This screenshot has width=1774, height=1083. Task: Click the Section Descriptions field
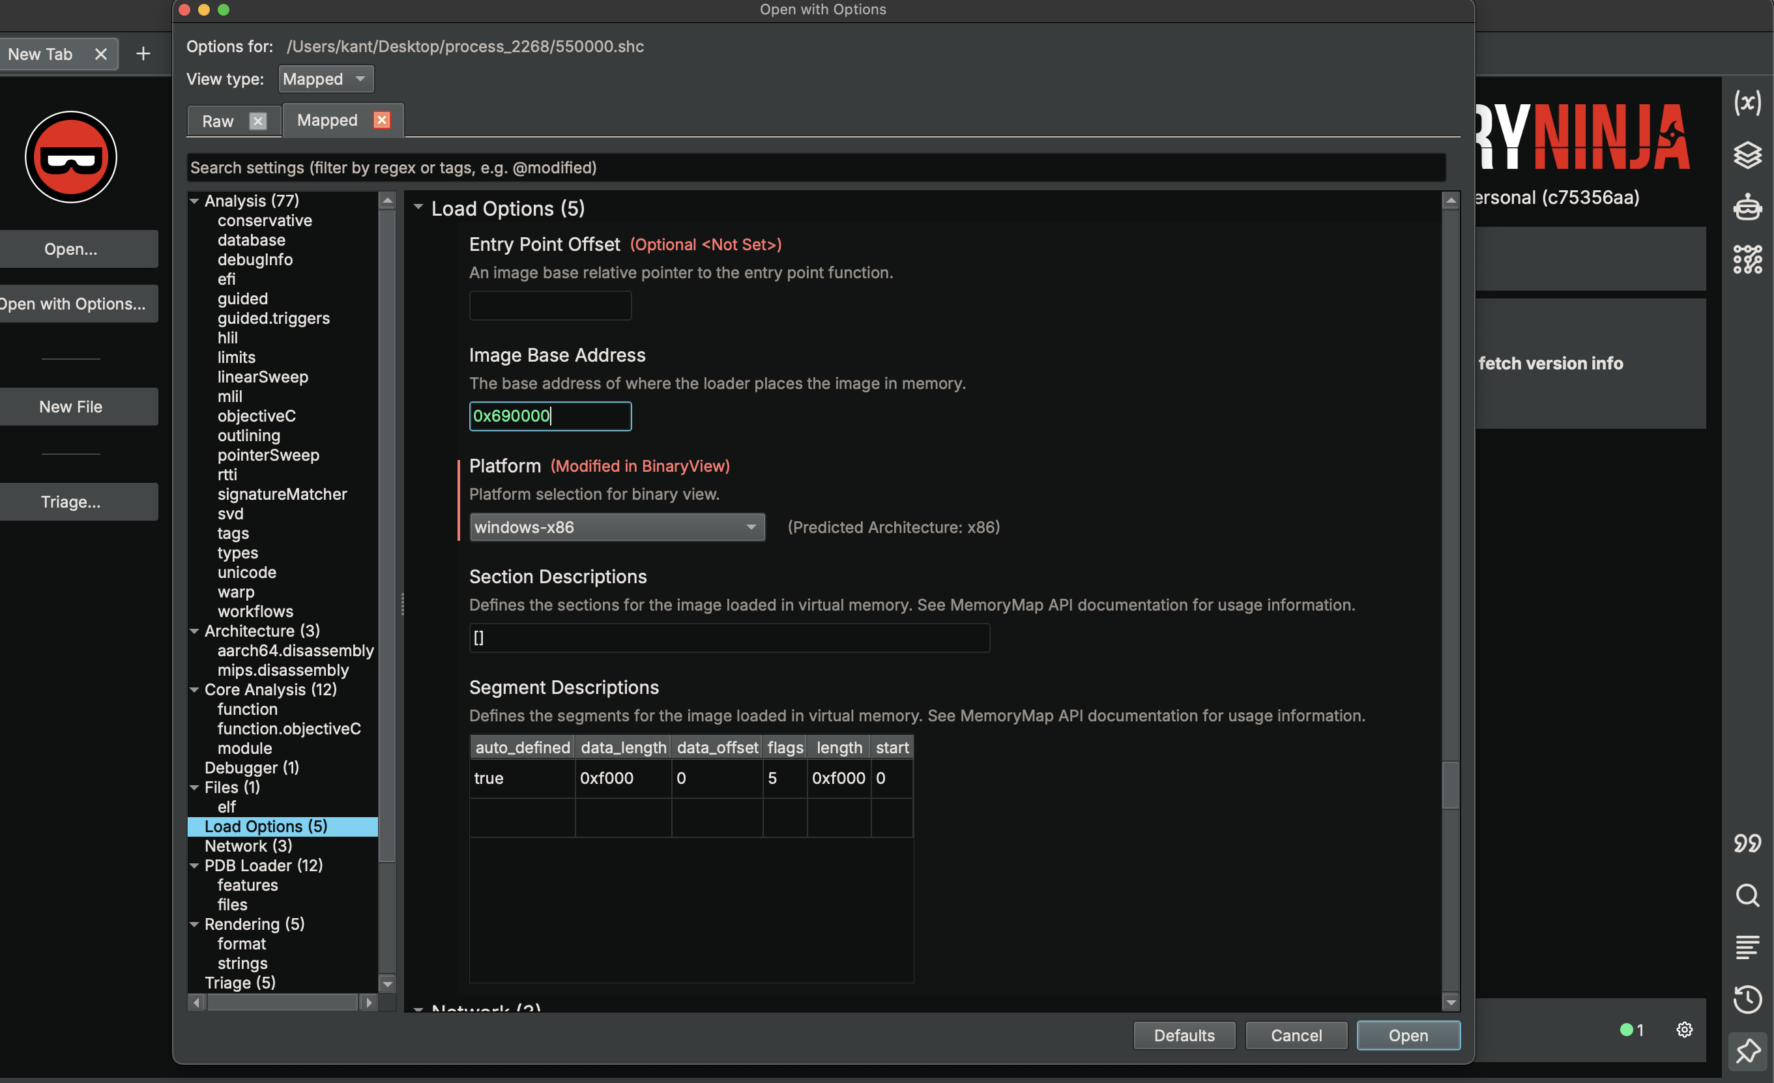tap(729, 638)
